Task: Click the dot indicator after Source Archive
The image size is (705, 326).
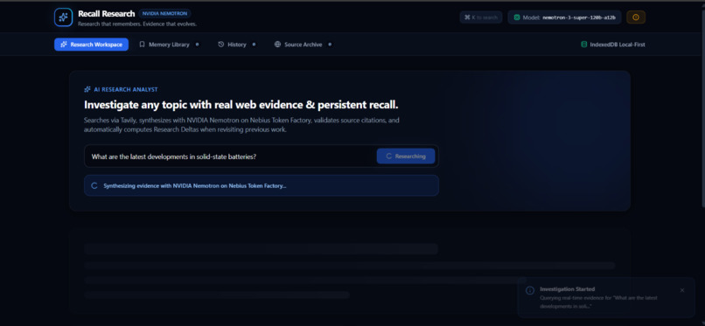Action: [330, 45]
